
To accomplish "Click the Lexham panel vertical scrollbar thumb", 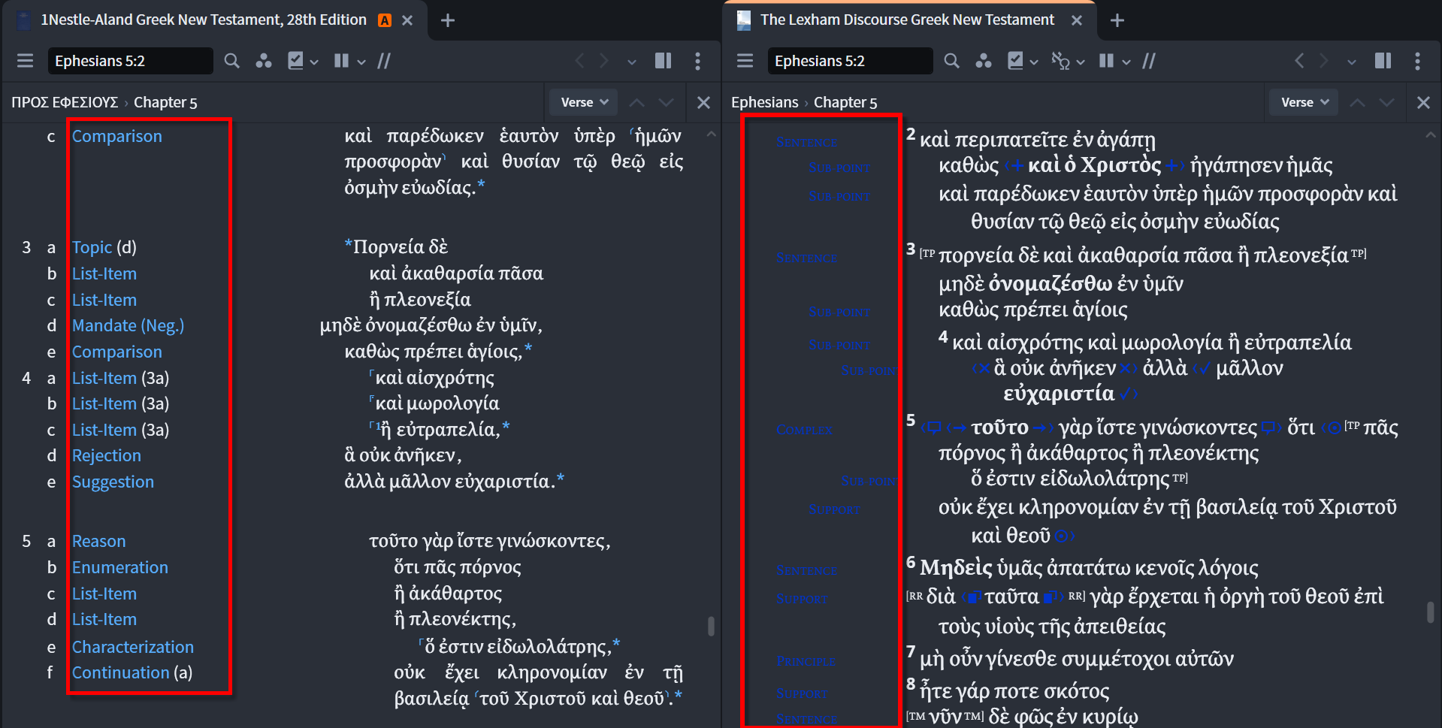I will pos(1431,612).
